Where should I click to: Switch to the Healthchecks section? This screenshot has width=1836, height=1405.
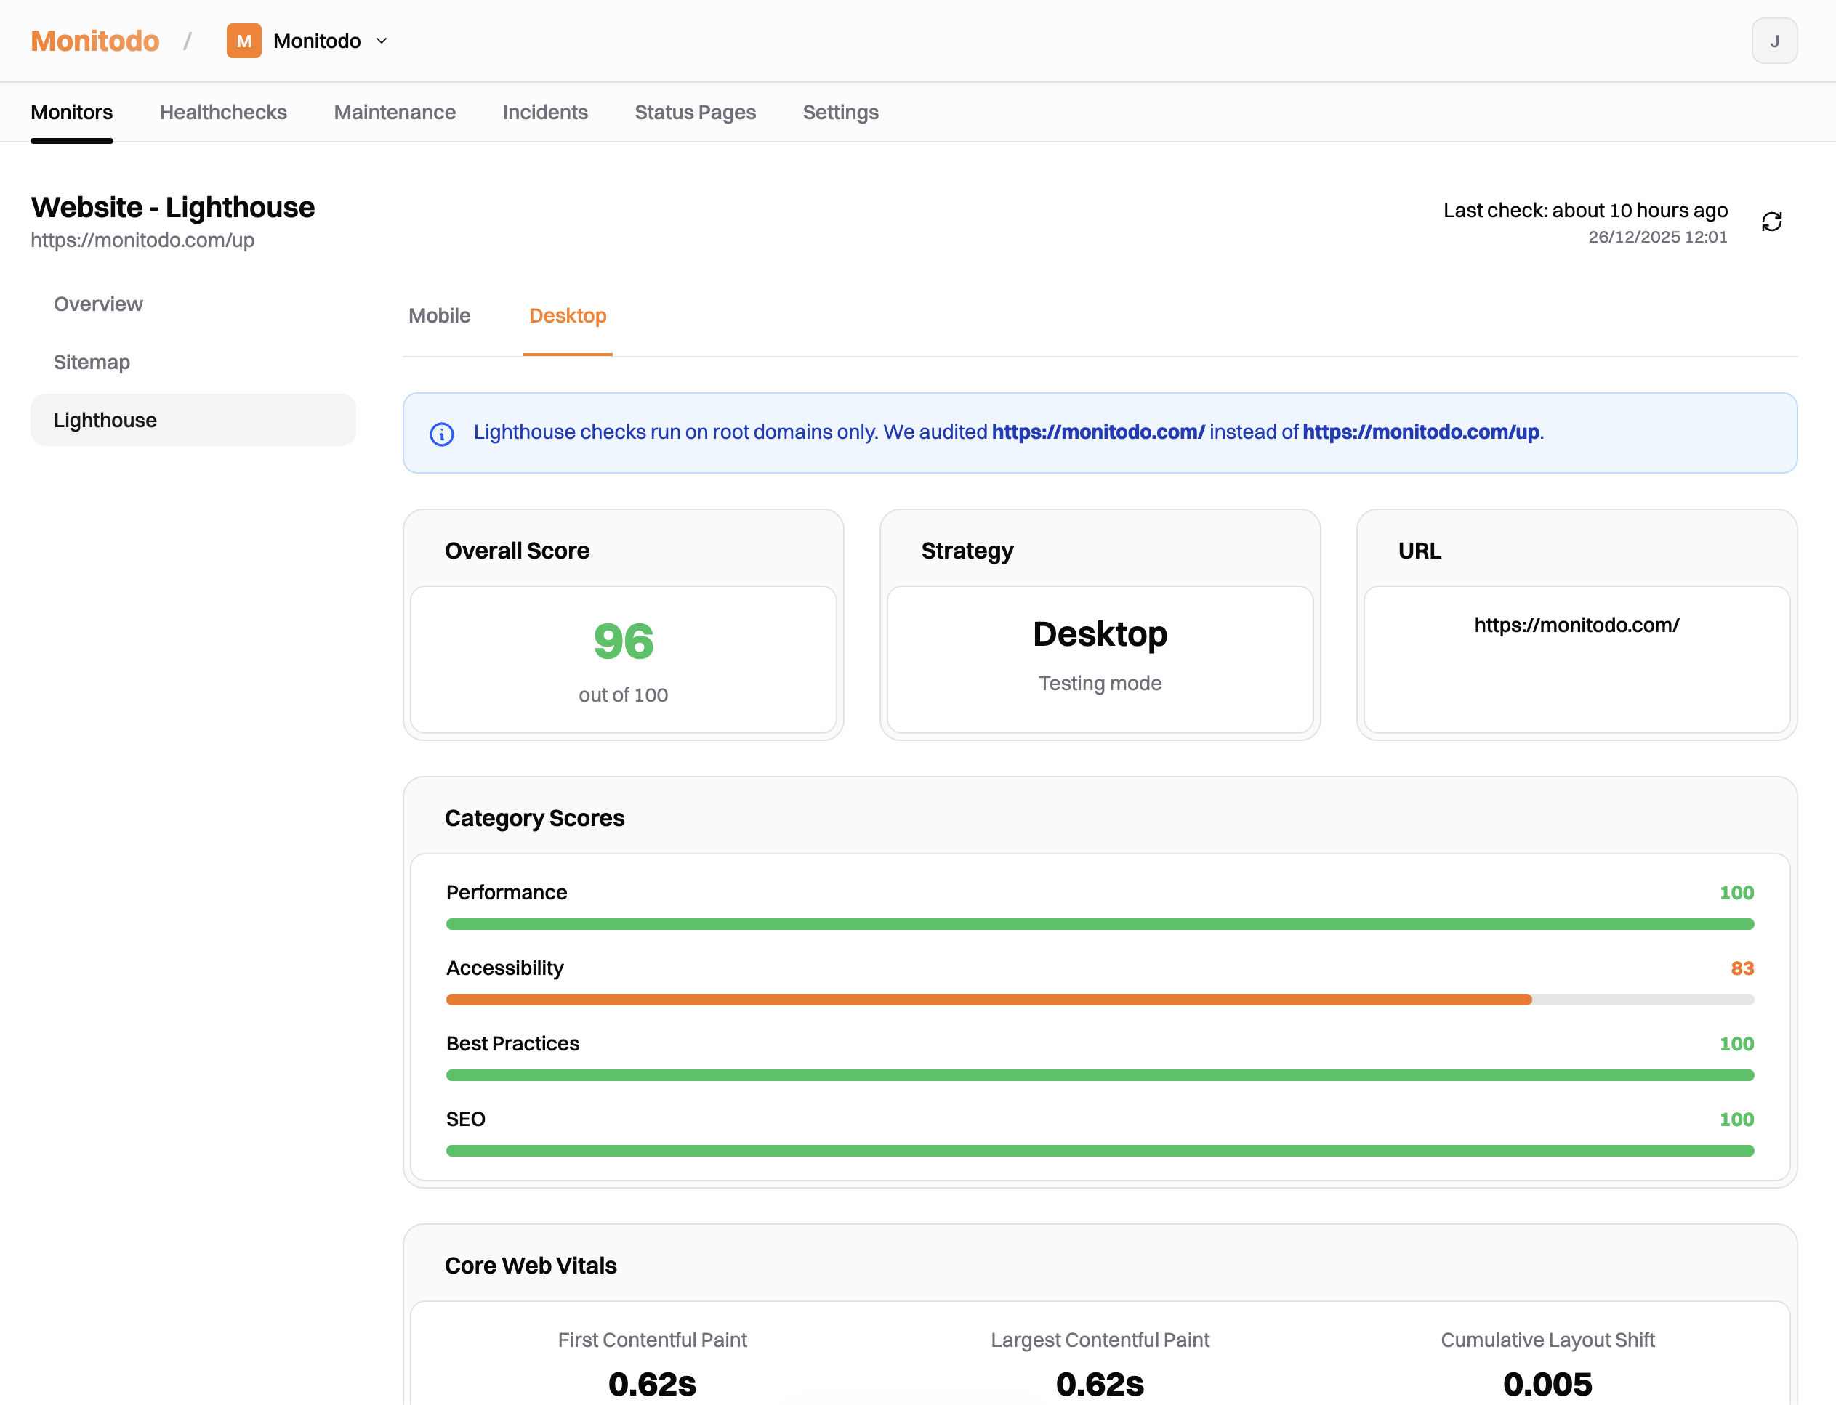223,112
